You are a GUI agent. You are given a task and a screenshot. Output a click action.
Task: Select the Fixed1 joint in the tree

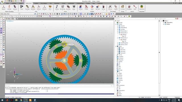click(122, 48)
